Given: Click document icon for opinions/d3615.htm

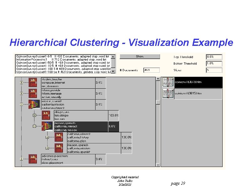Looking at the screenshot, I should click(x=168, y=93).
